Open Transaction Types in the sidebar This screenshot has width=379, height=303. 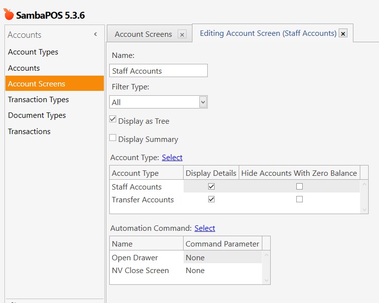coord(38,100)
